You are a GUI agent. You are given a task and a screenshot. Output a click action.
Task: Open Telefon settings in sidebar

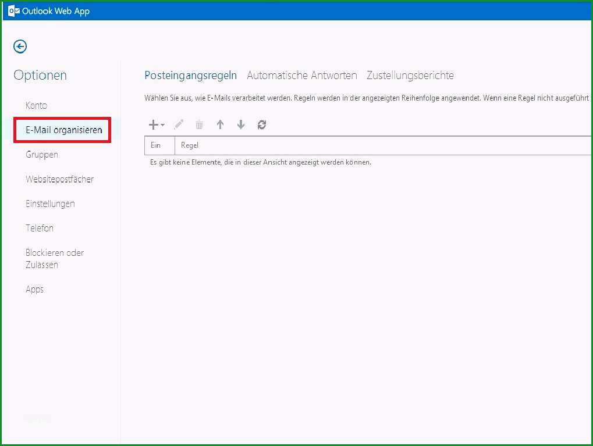pyautogui.click(x=40, y=228)
